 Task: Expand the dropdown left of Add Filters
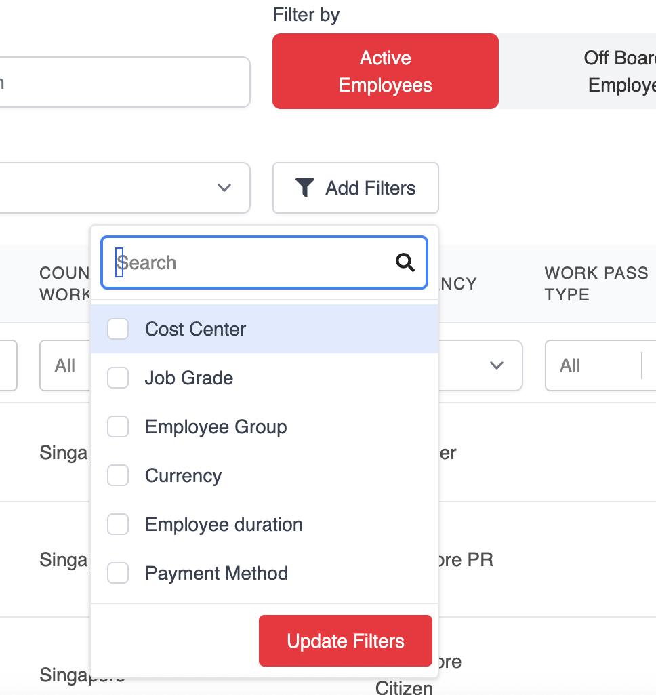point(125,188)
